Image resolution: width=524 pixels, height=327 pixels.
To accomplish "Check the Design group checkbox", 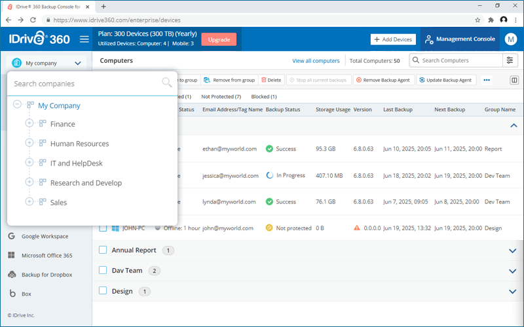I will pos(103,290).
